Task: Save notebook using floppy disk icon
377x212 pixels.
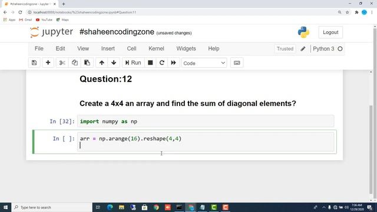Action: [34, 63]
